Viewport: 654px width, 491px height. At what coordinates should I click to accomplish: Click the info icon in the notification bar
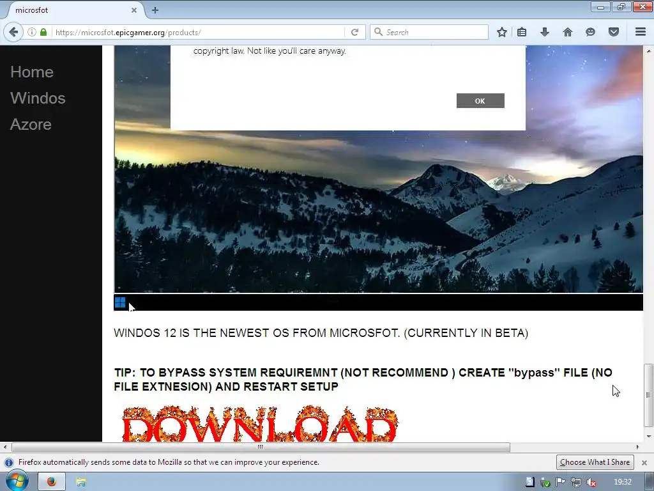tap(9, 463)
